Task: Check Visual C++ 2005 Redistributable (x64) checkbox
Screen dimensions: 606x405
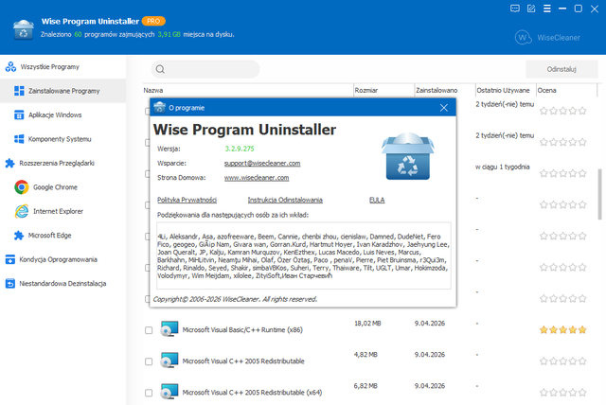Action: [149, 393]
